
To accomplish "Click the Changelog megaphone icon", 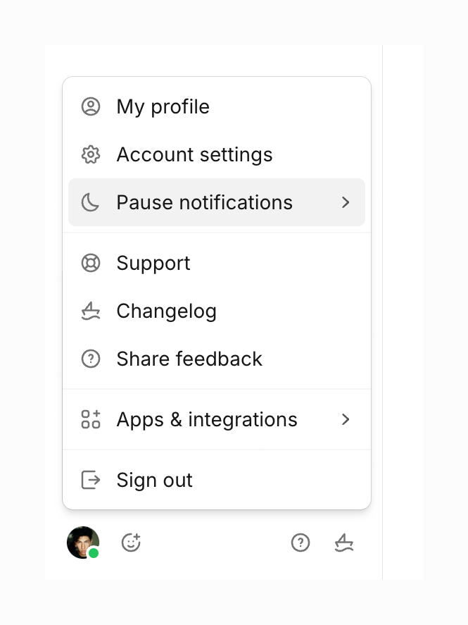I will tap(91, 311).
